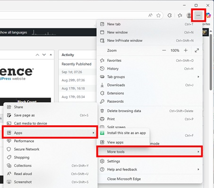Viewport: 214px width, 188px height.
Task: Click the Read aloud icon in address bar
Action: tap(150, 15)
